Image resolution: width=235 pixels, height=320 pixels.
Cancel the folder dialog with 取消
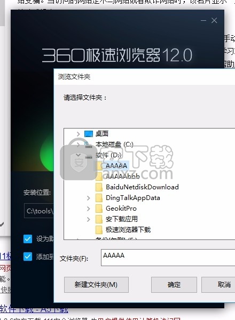[218, 284]
